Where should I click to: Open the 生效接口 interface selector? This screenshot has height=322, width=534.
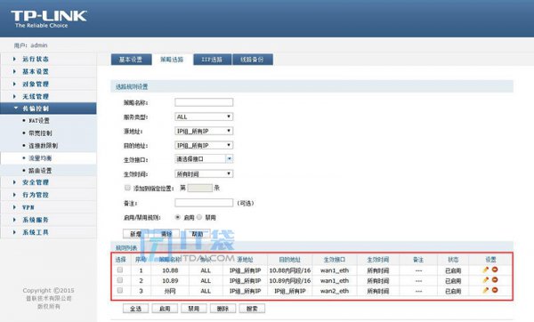pos(204,159)
